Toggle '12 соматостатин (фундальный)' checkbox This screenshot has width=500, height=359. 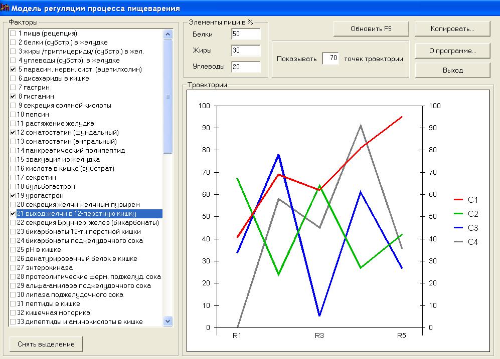(13, 133)
